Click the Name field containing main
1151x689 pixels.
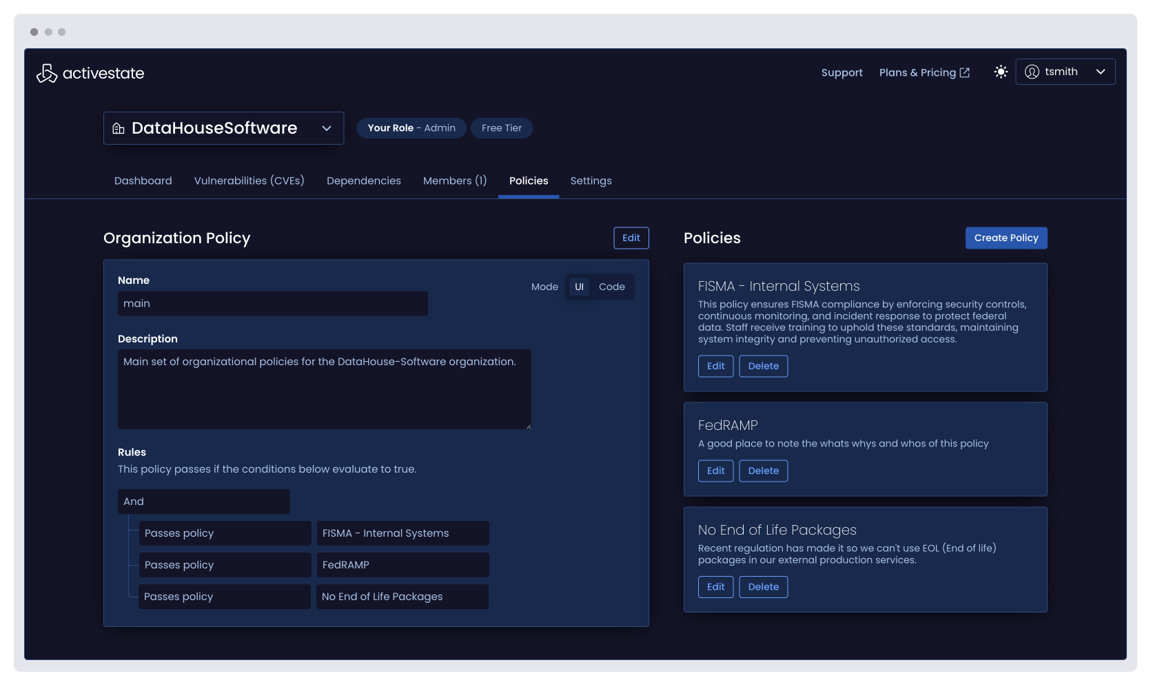tap(273, 303)
